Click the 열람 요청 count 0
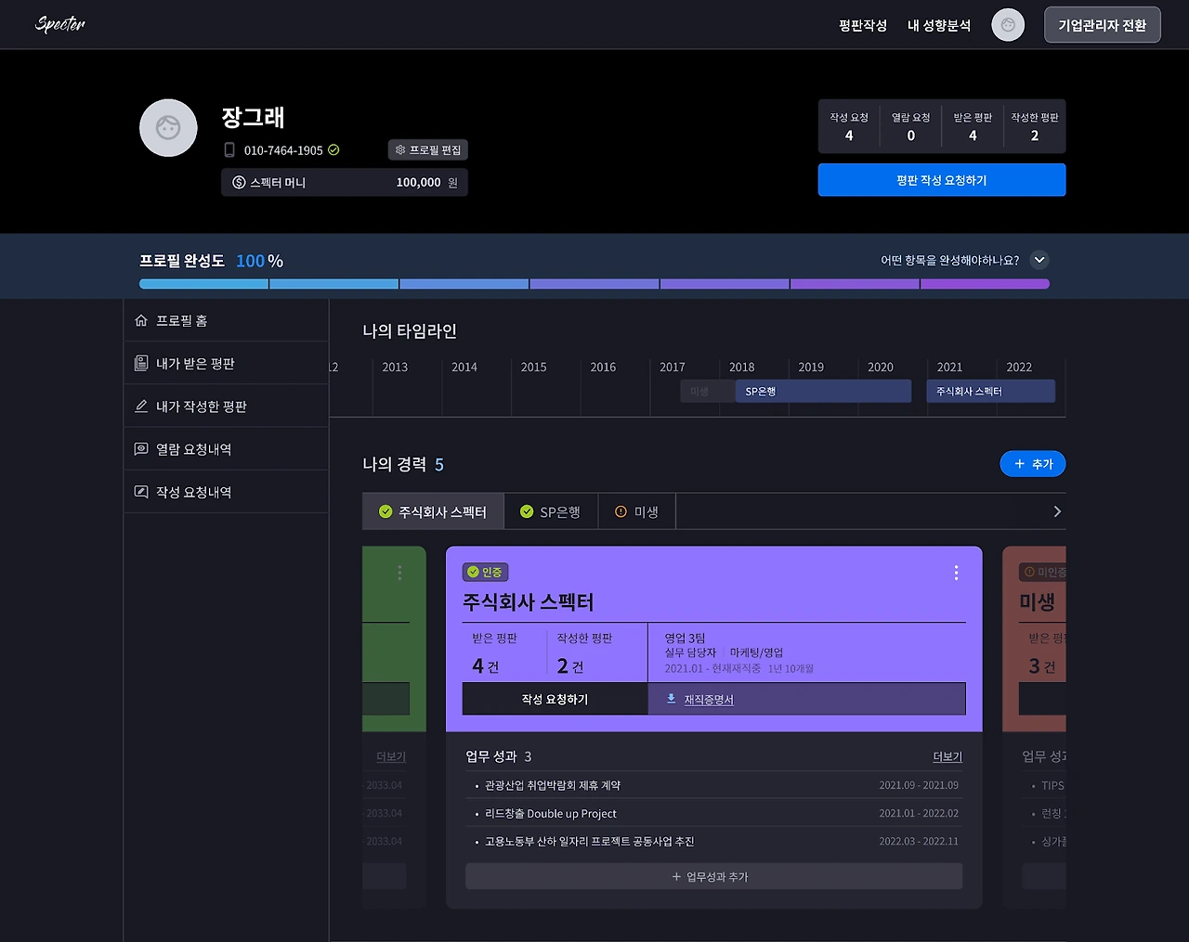Image resolution: width=1189 pixels, height=942 pixels. 910,127
